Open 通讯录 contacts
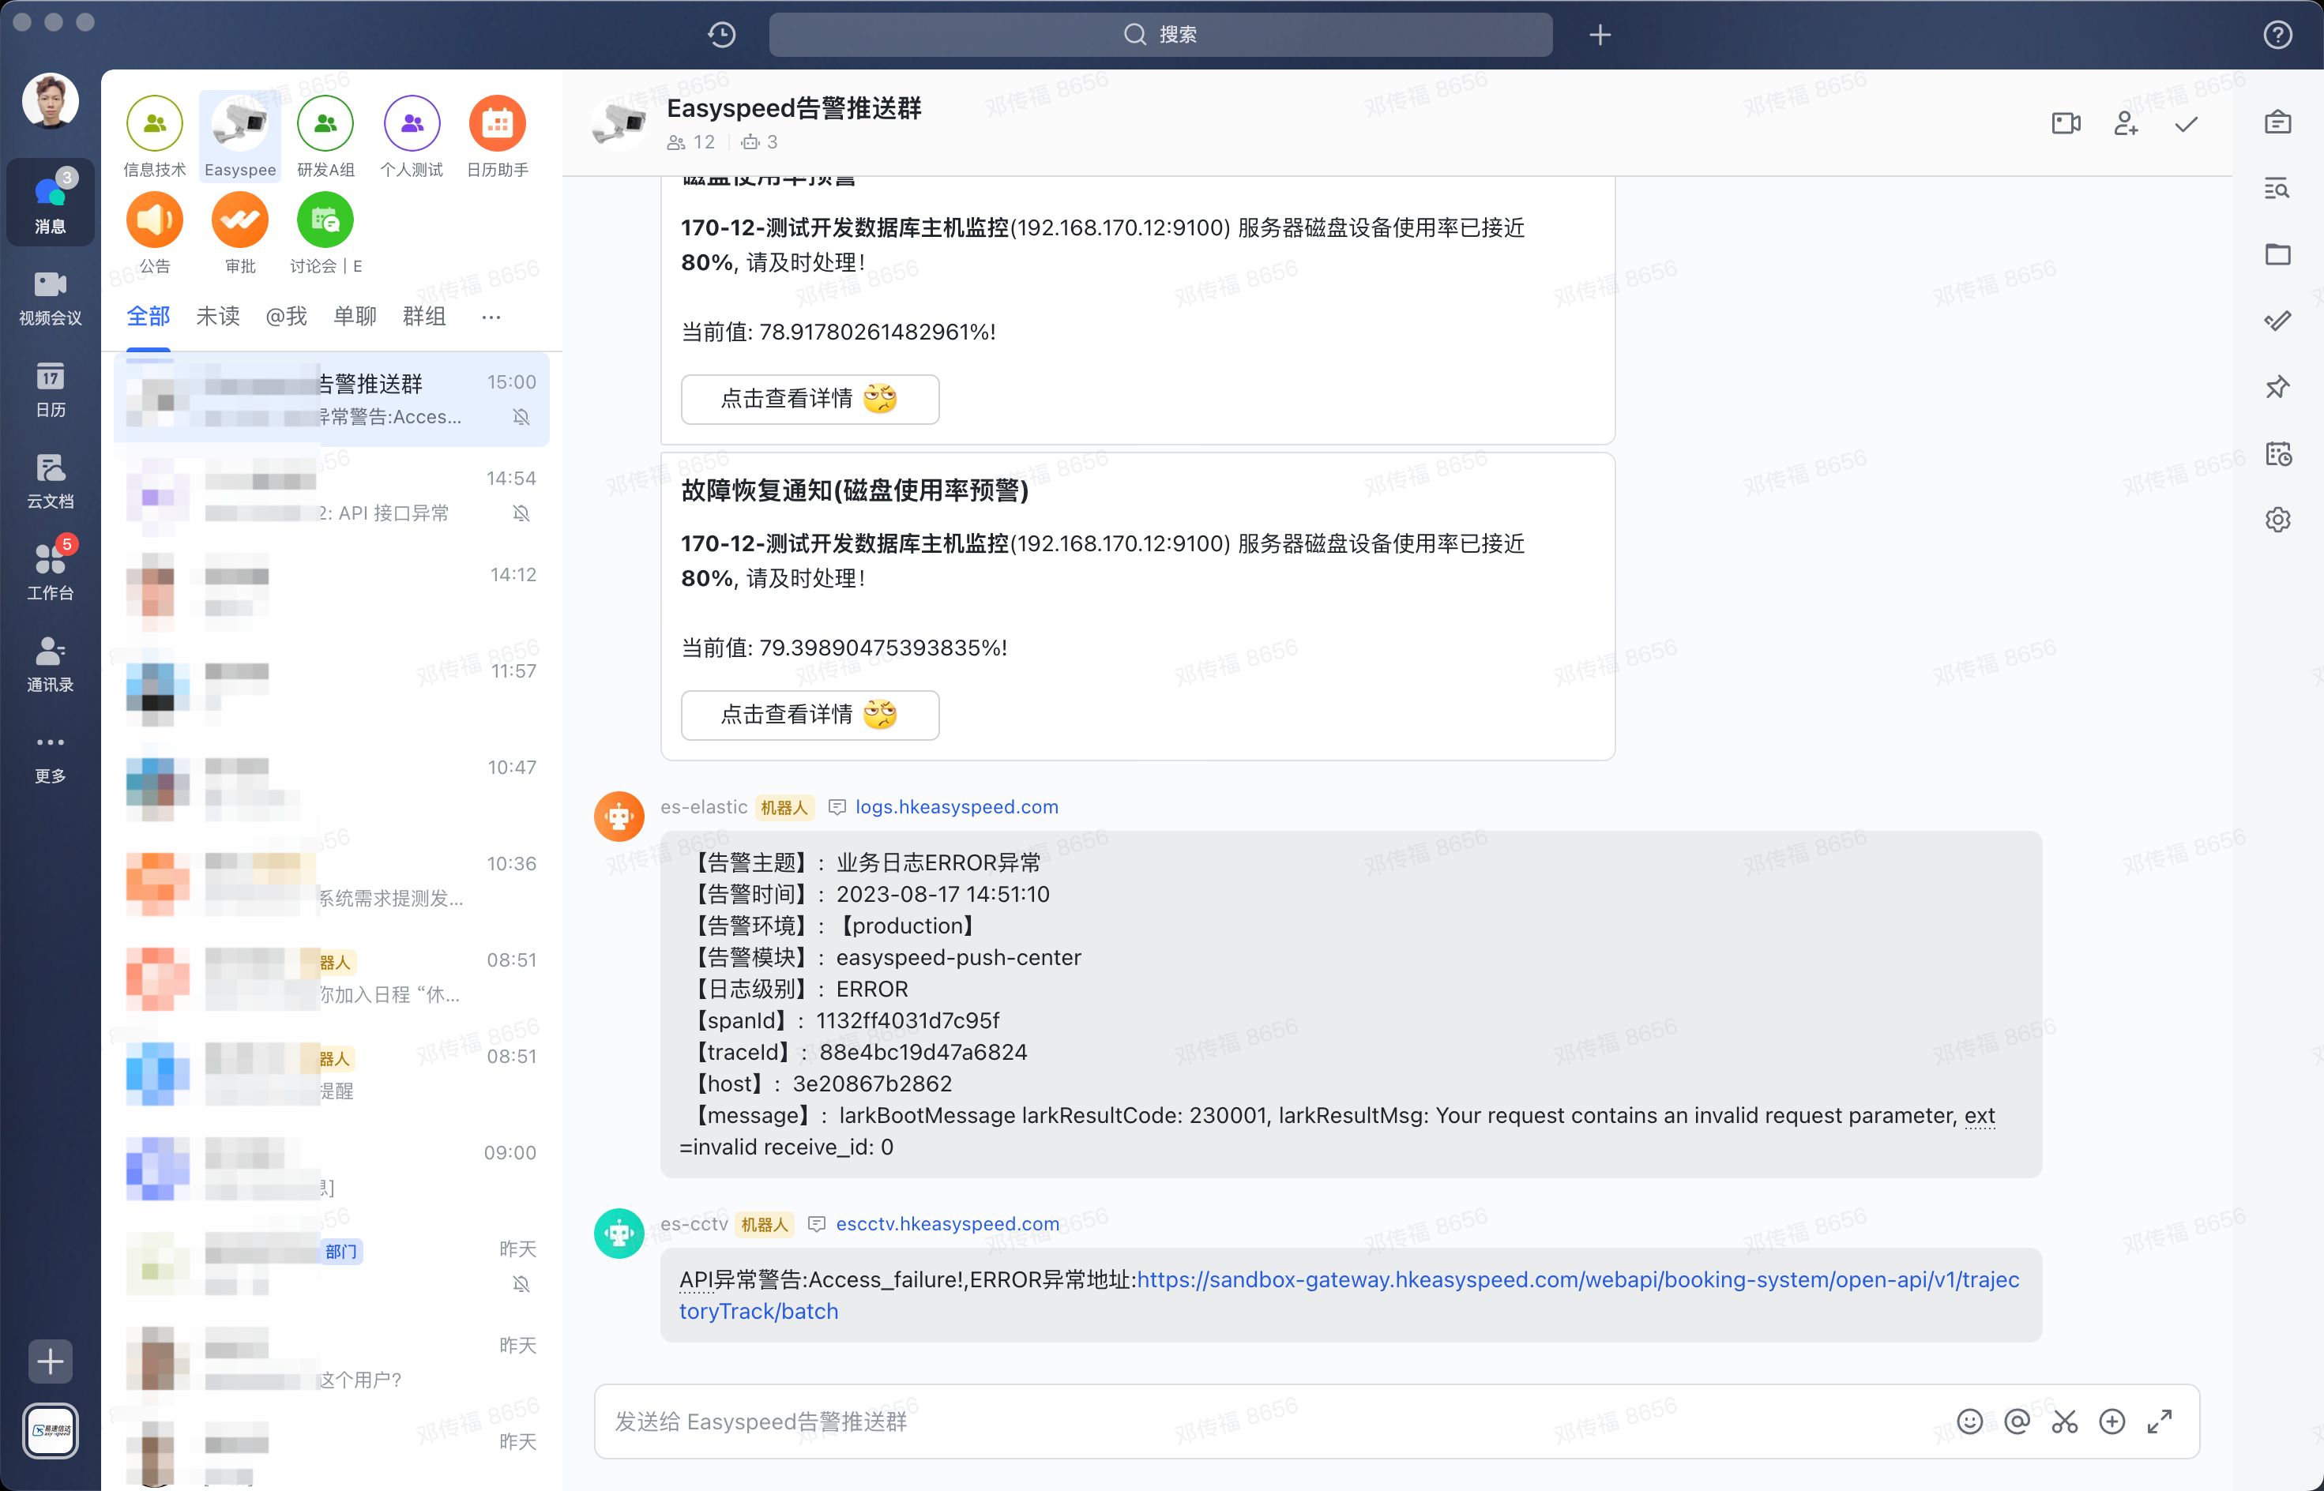Viewport: 2324px width, 1491px height. 51,663
